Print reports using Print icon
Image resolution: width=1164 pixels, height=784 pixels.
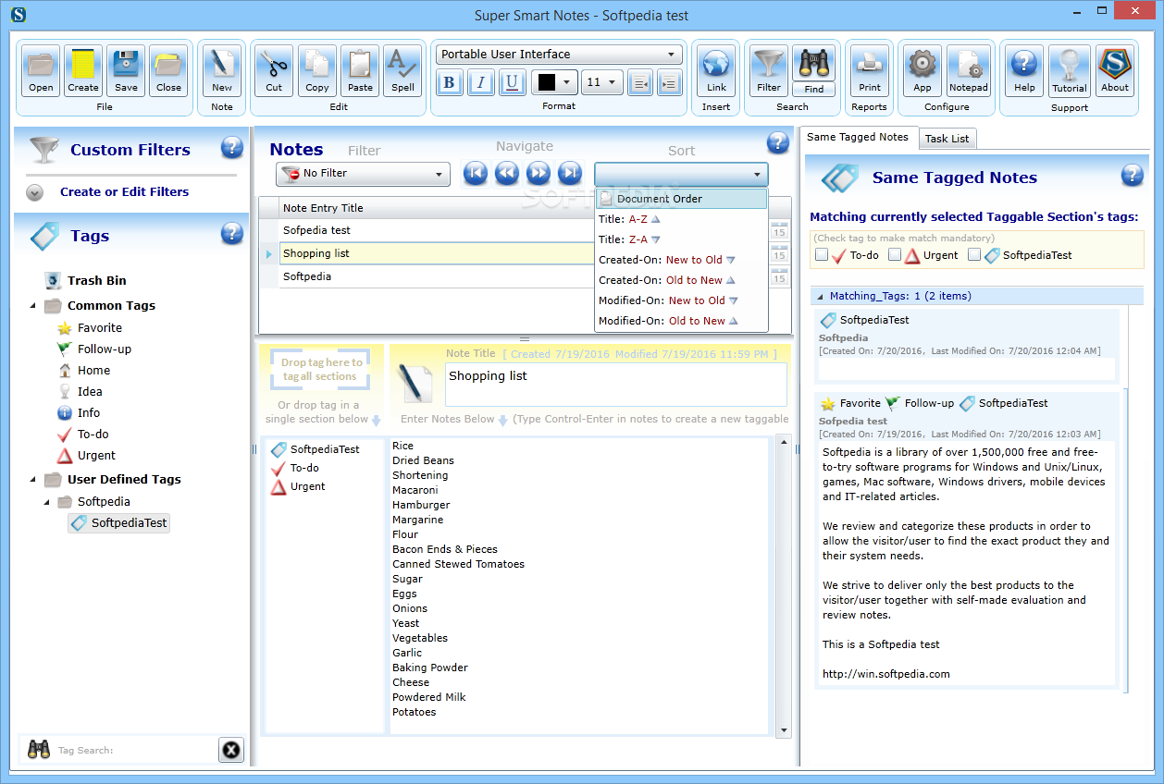870,71
